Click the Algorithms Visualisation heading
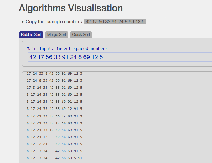Screen dimensions: 212x163 pyautogui.click(x=71, y=8)
